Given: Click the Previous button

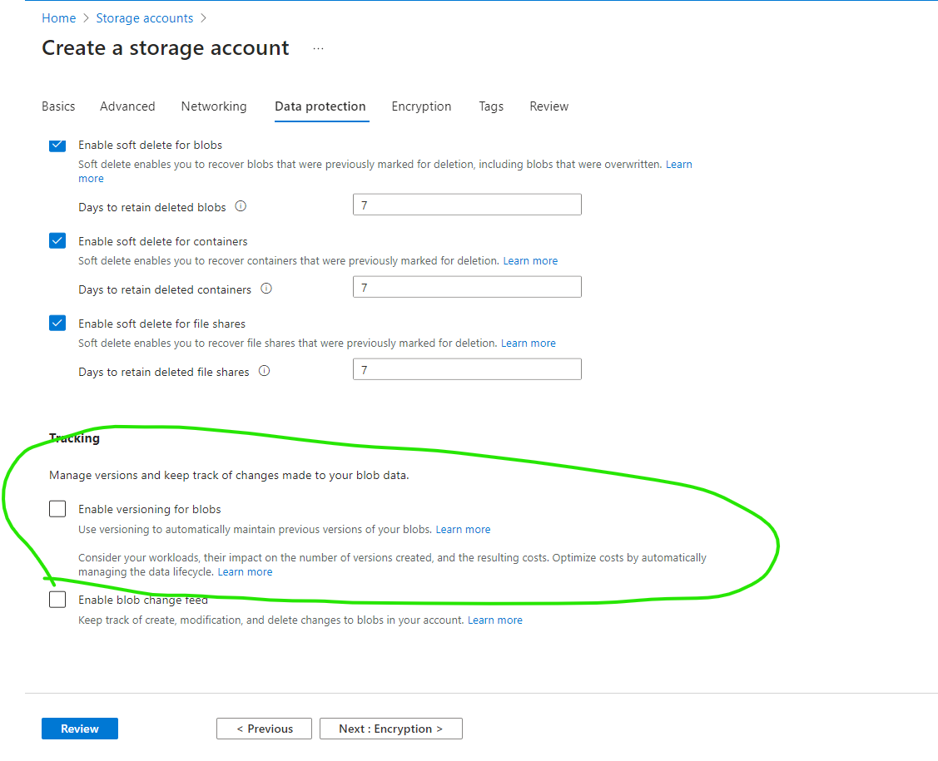Looking at the screenshot, I should click(264, 729).
